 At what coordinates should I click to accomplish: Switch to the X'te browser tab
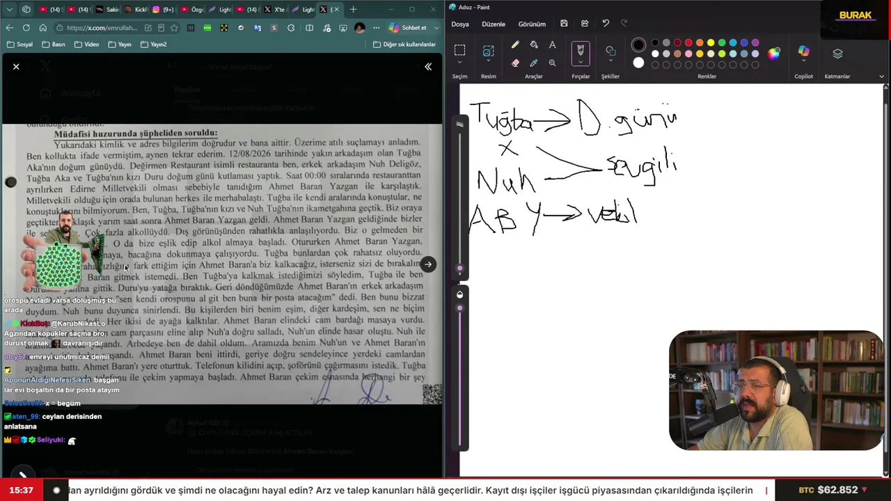click(x=274, y=9)
